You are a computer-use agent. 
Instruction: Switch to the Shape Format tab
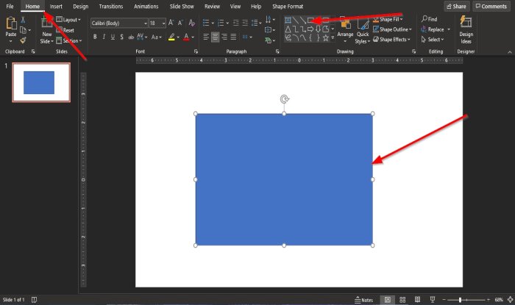(x=288, y=6)
